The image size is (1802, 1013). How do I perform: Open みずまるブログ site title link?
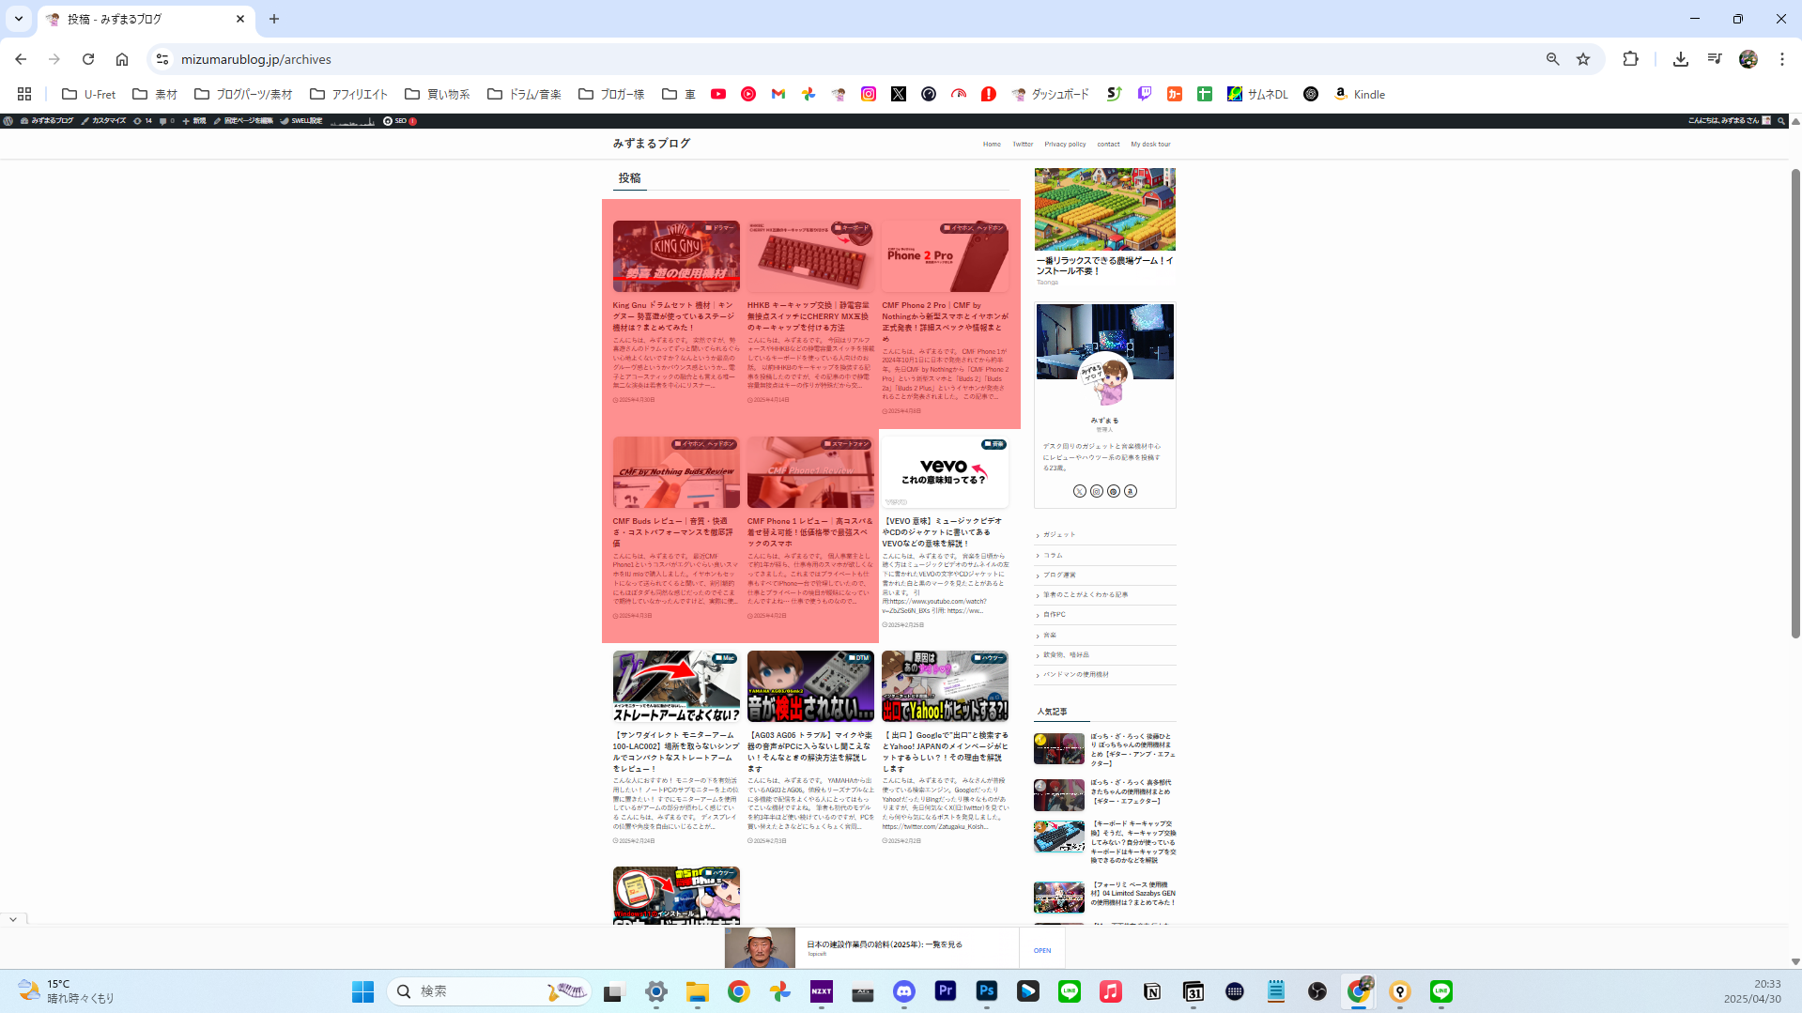(652, 144)
